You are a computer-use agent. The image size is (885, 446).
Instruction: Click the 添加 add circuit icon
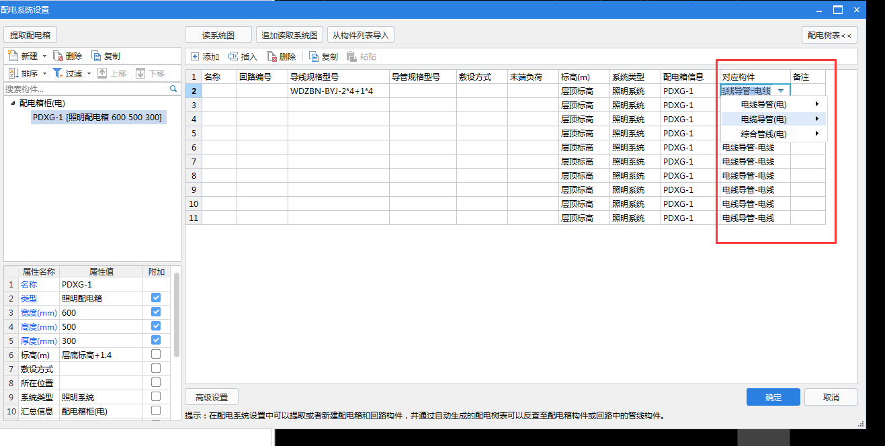[x=196, y=56]
